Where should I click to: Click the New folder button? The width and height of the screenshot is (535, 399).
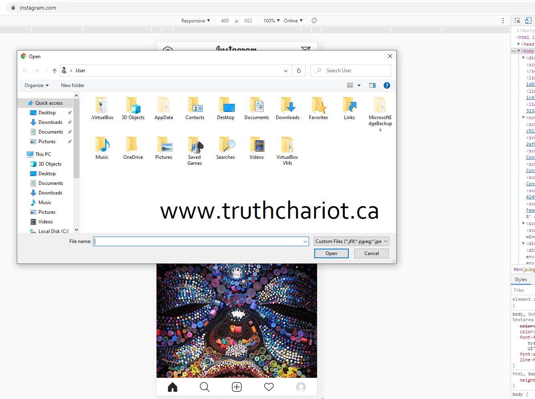click(x=73, y=85)
